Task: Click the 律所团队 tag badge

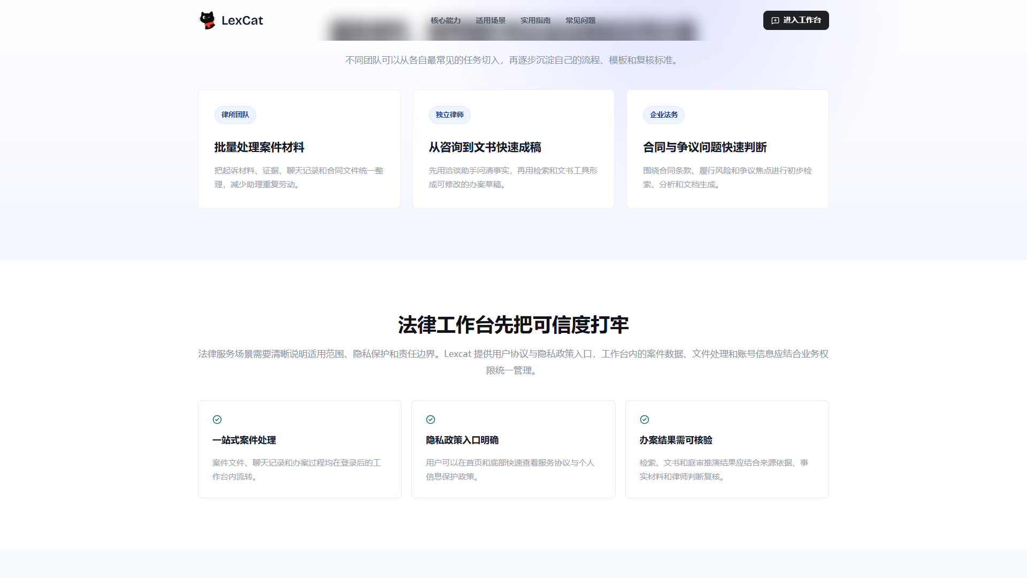Action: point(235,115)
